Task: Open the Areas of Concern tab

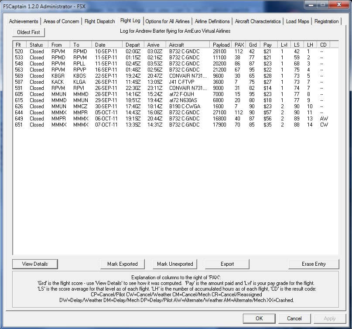Action: (62, 21)
